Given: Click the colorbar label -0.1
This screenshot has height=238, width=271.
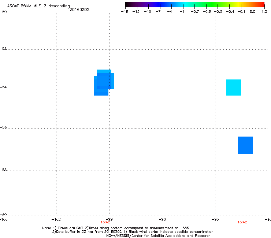Looking at the screenshot, I should 241,12.
